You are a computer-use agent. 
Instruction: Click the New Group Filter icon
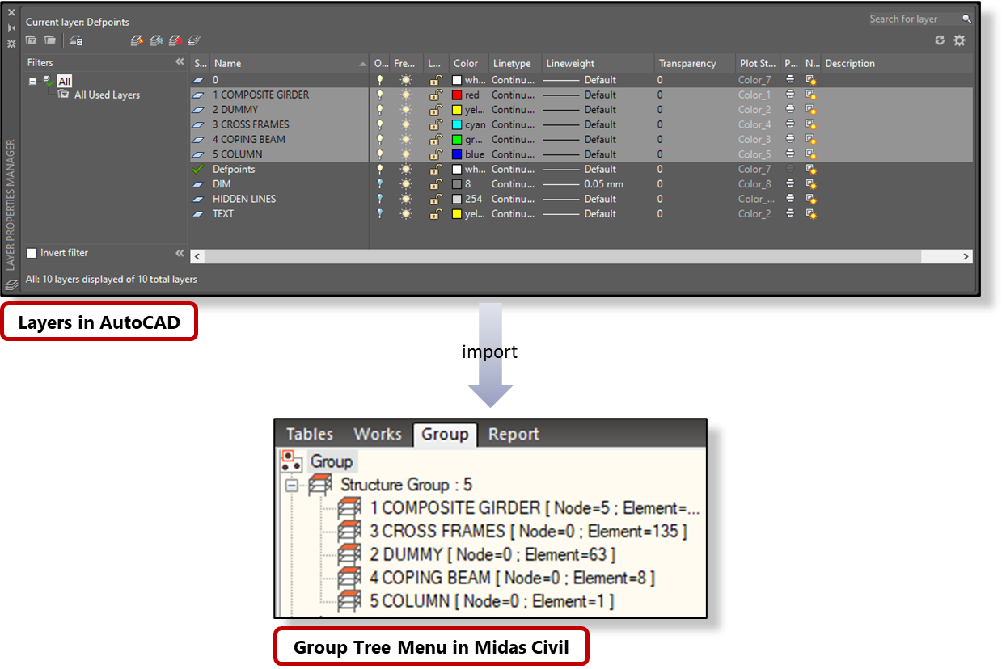50,40
